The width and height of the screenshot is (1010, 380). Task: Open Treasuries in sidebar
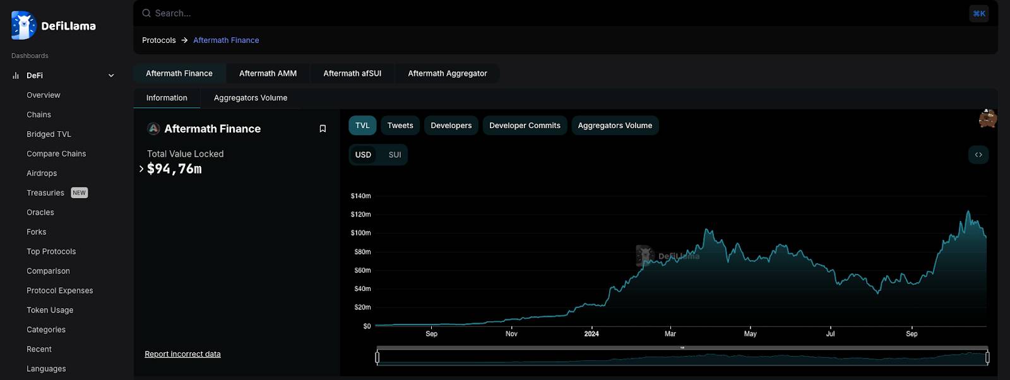(x=45, y=193)
